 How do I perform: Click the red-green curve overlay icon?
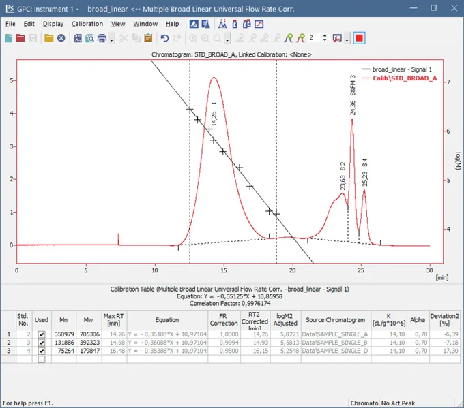coord(301,38)
